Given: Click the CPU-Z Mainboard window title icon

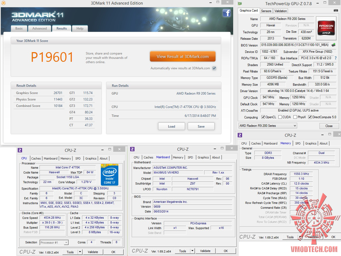Looking at the screenshot, I should pos(132,149).
